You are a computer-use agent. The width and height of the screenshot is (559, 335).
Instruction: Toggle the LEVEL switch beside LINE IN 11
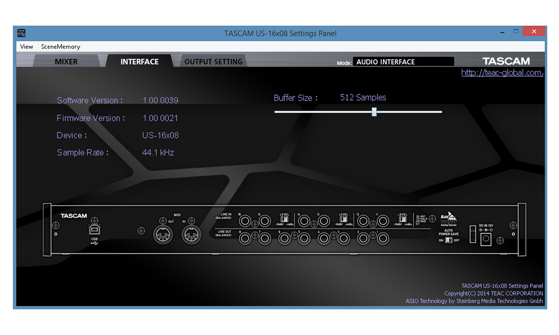[x=402, y=219]
